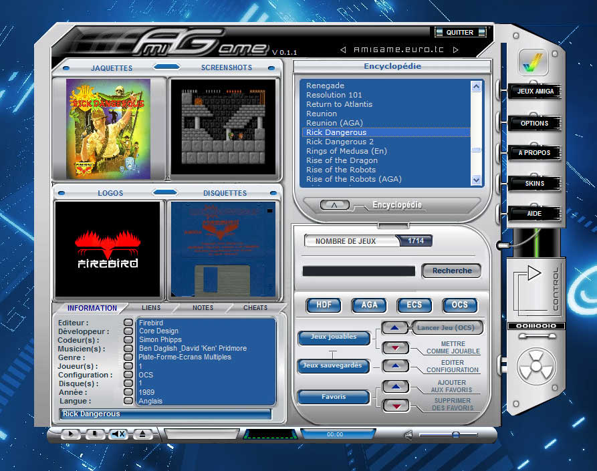Open the JEUX AMIGA section

point(535,92)
